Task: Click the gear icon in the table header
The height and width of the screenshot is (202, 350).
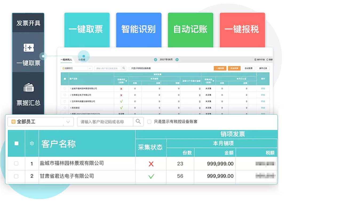Action: [x=32, y=143]
